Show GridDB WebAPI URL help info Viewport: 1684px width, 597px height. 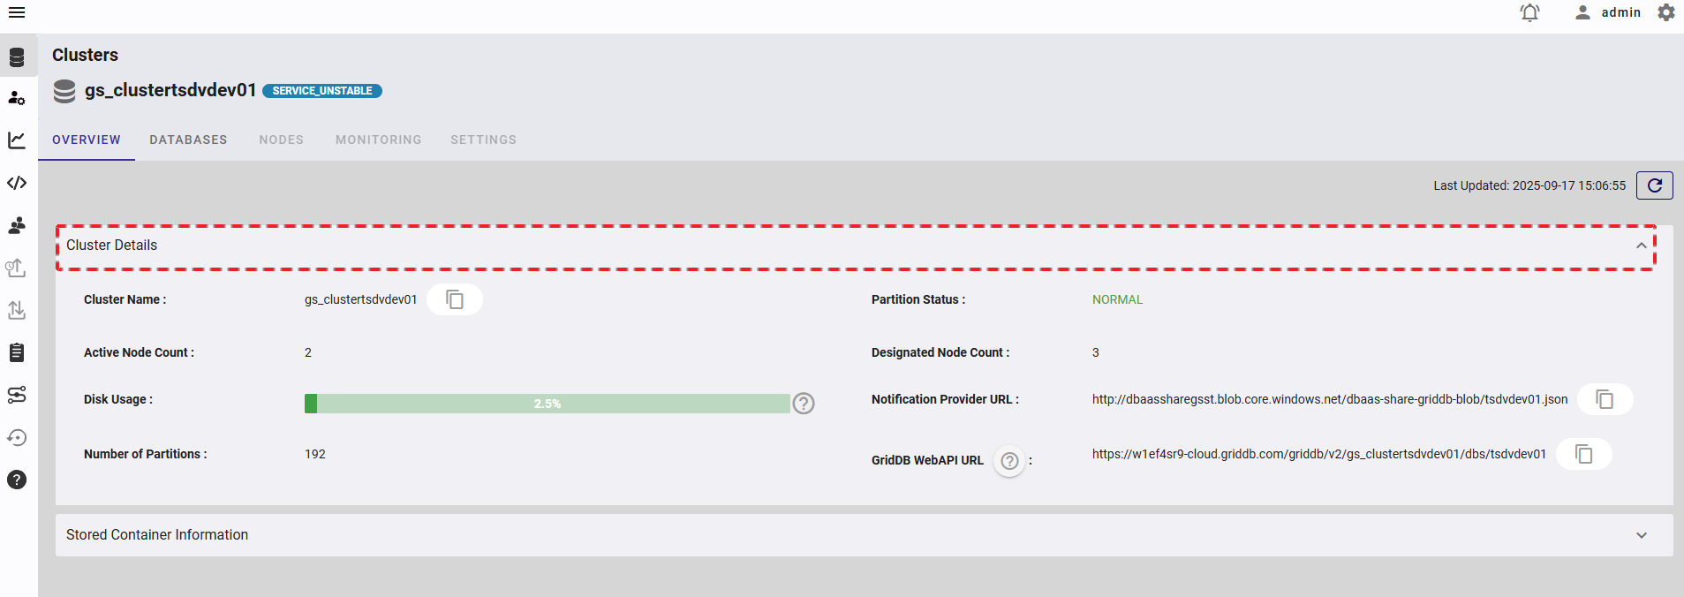point(1009,461)
